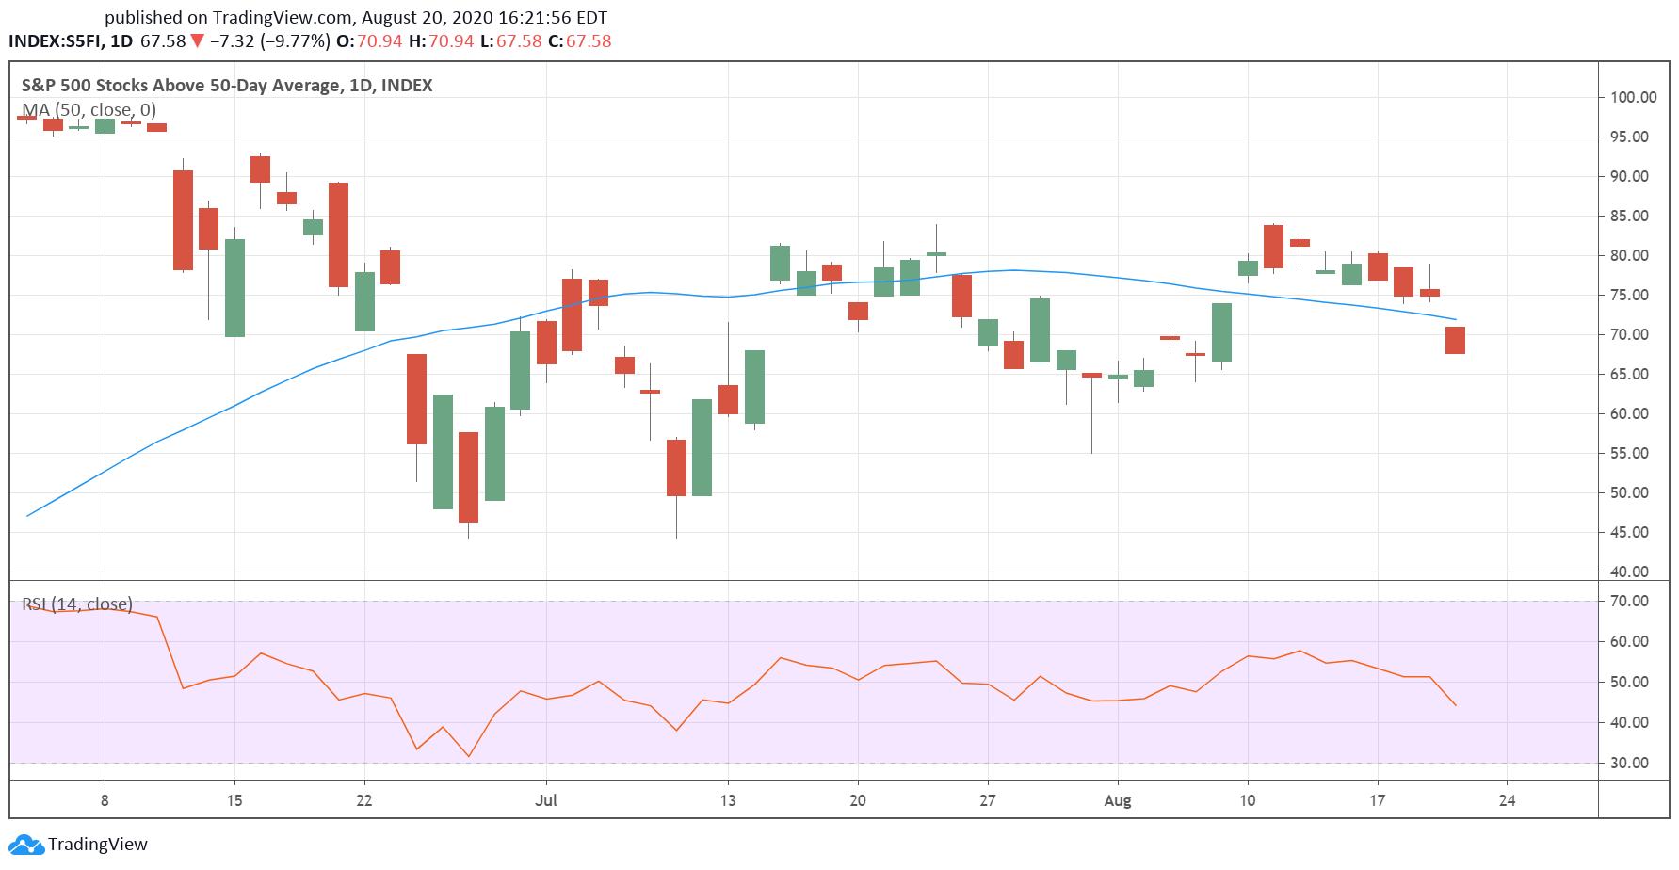This screenshot has width=1679, height=870.
Task: Click the red down-triangle change indicator
Action: 197,41
